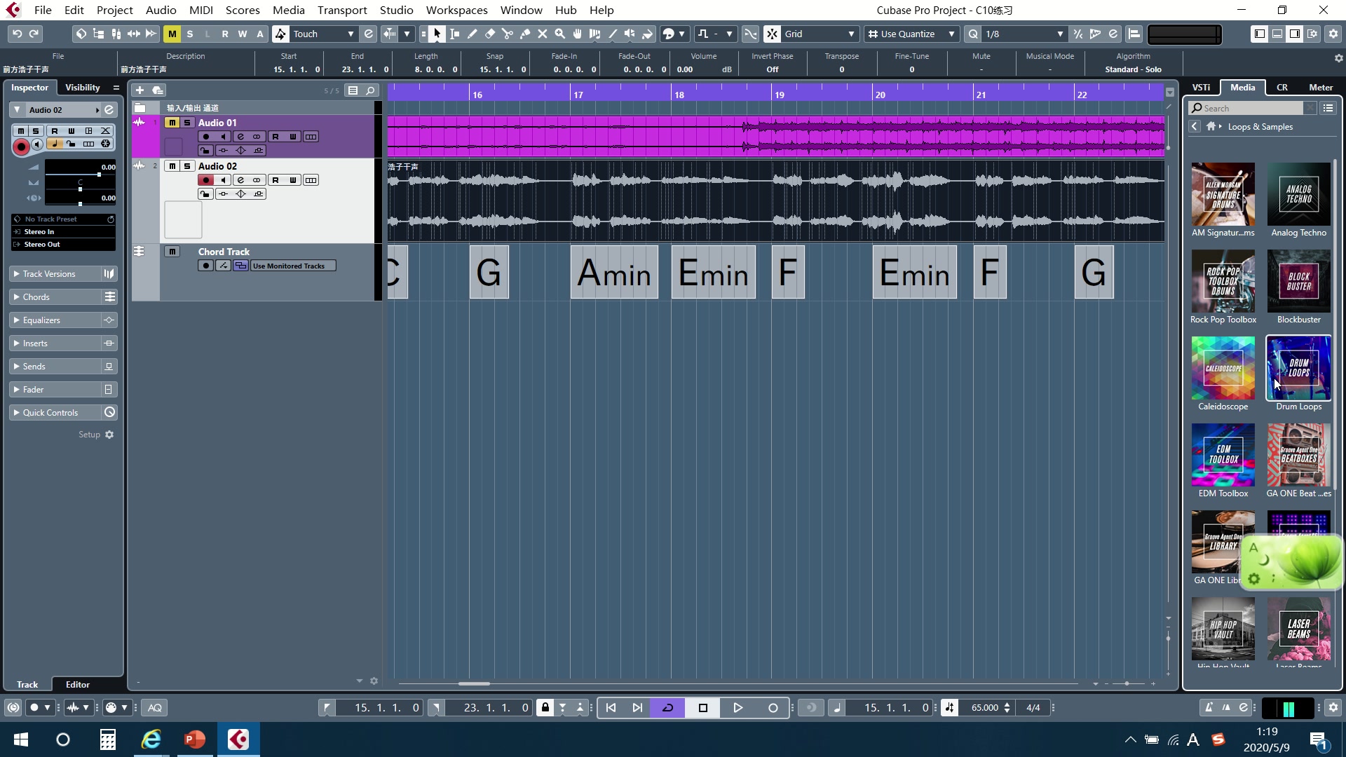
Task: Select the Draw (pencil) tool
Action: (x=474, y=33)
